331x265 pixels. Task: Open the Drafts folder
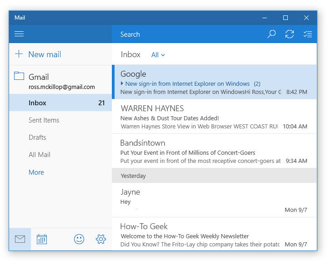(x=60, y=137)
